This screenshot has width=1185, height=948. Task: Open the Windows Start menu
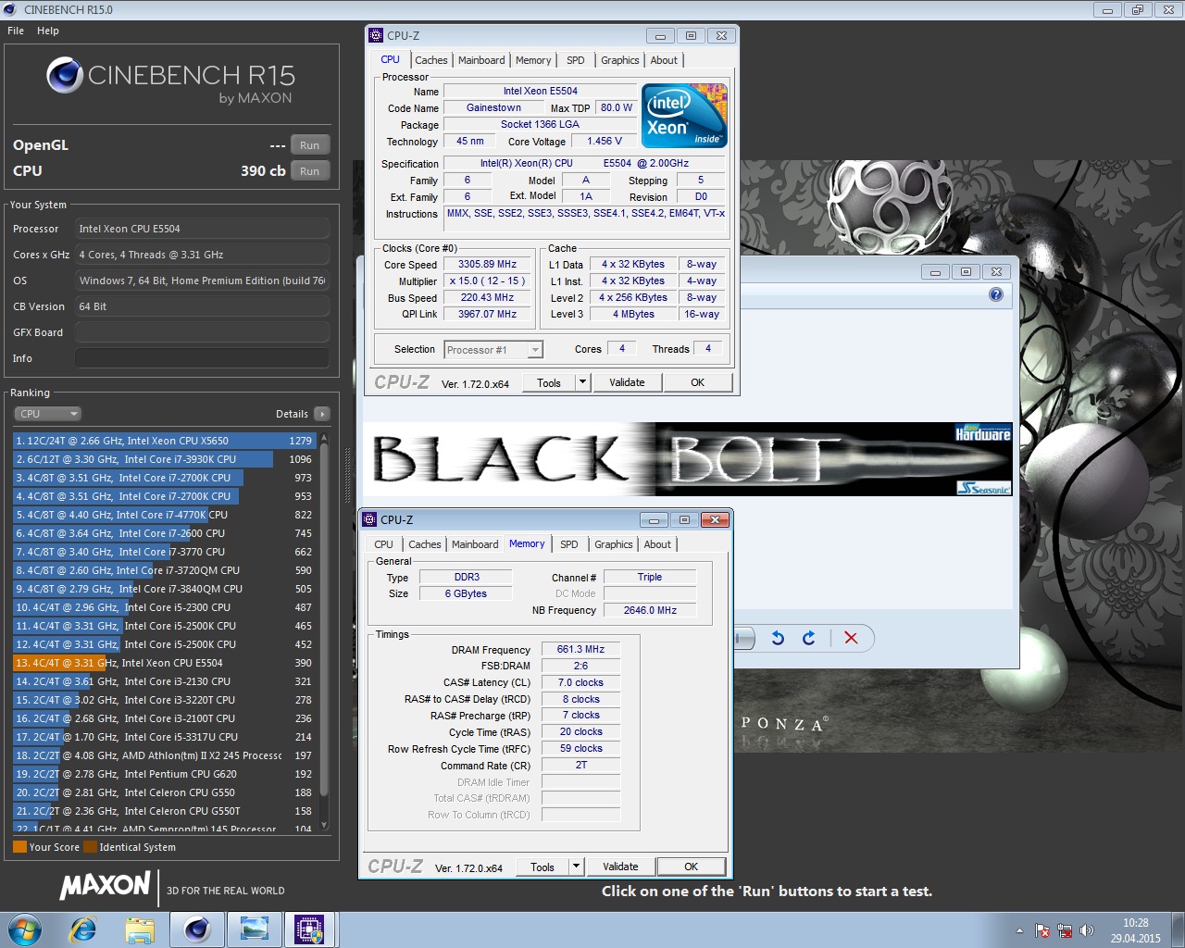point(25,929)
